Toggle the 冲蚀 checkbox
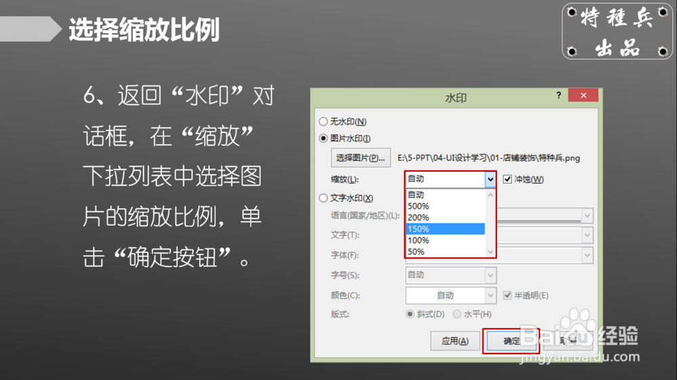The width and height of the screenshot is (677, 380). click(507, 179)
